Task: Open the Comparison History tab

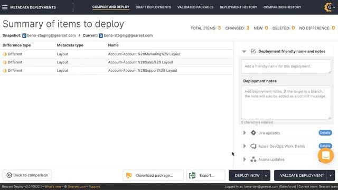Action: click(x=282, y=7)
